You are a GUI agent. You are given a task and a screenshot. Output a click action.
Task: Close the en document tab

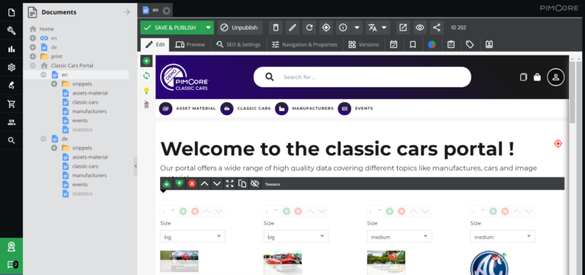point(166,11)
